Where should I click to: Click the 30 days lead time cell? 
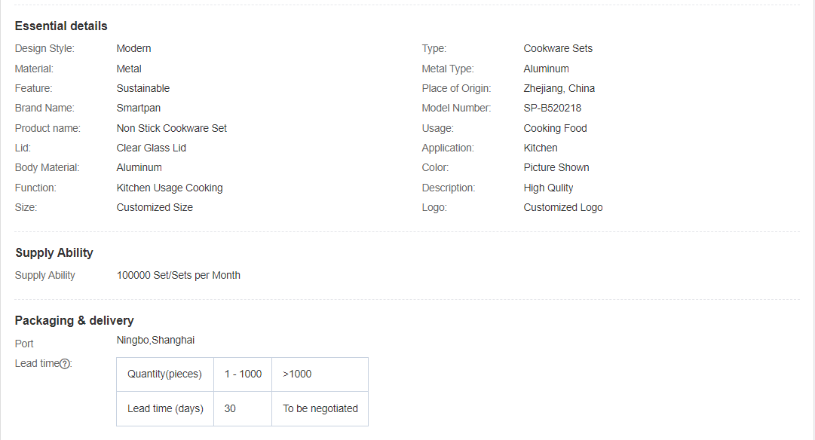230,409
